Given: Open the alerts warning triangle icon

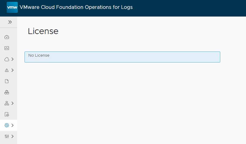Looking at the screenshot, I should coord(7,70).
